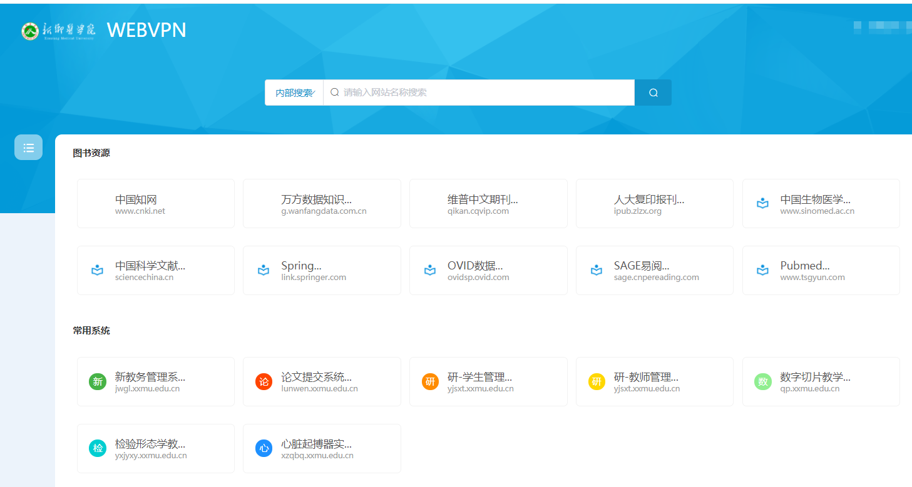Click the book icon beside Pubmed

pyautogui.click(x=762, y=271)
